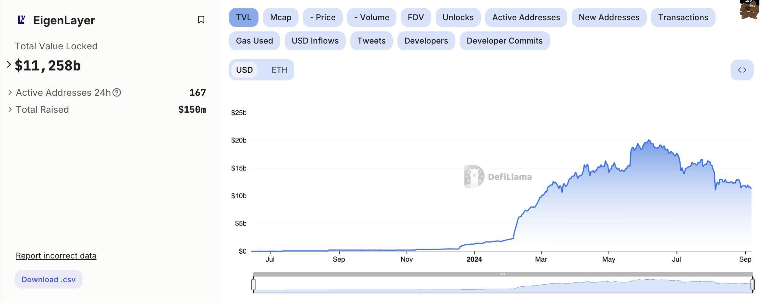Click the $150m Total Raised value
761x303 pixels.
192,110
